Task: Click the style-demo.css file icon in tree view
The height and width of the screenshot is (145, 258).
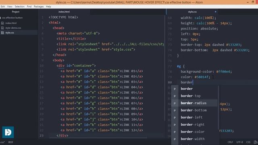Action: pyautogui.click(x=2, y=28)
